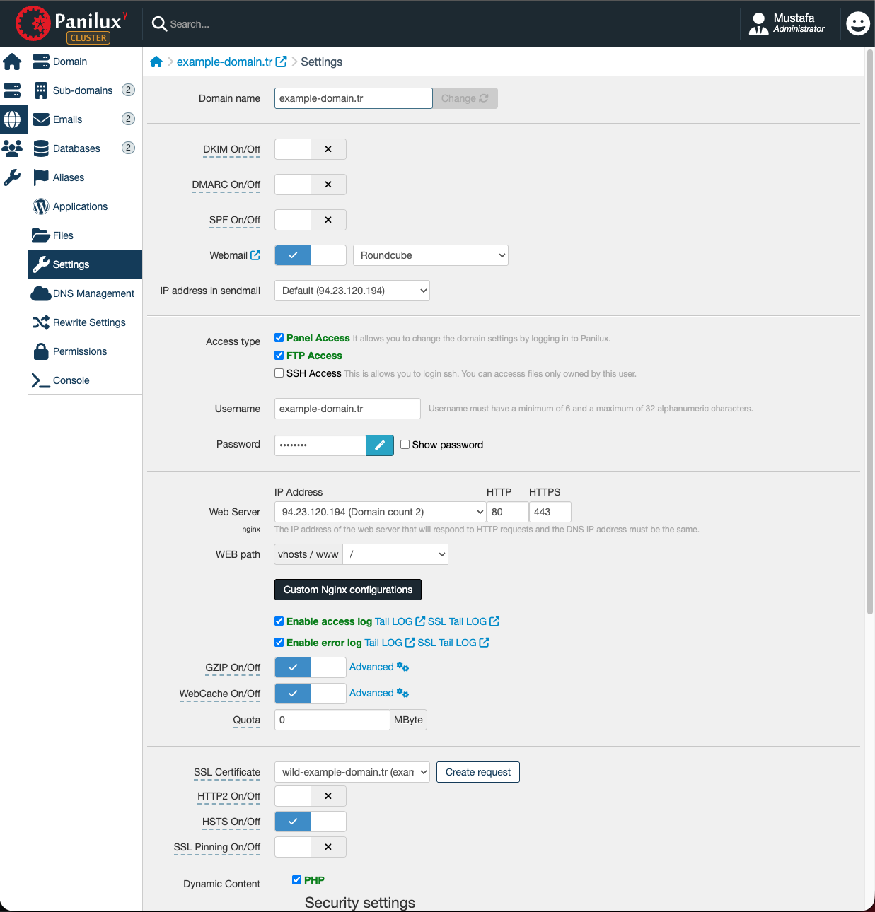Image resolution: width=875 pixels, height=912 pixels.
Task: Go to Rewrite Settings in the sidebar
Action: [89, 322]
